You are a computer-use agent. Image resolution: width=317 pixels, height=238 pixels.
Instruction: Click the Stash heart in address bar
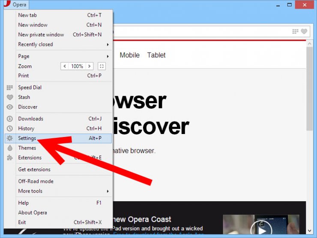point(304,31)
